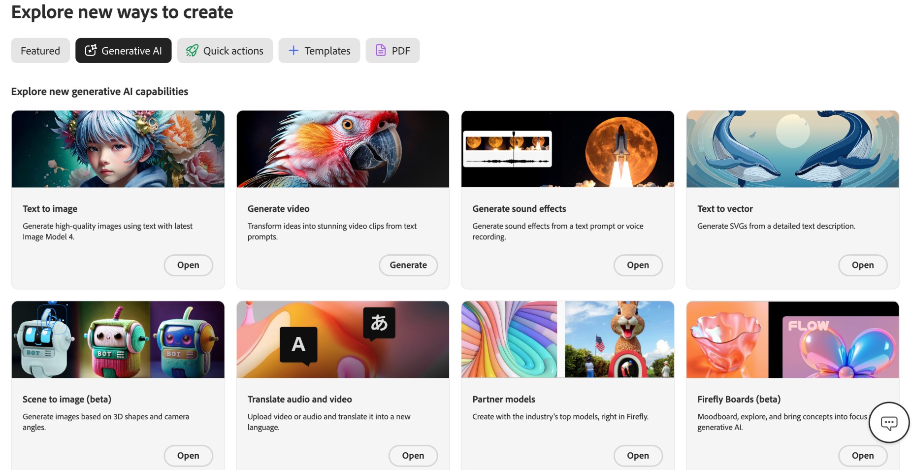Viewport: 912px width, 470px height.
Task: Click the parrot thumbnail on Generate video
Action: coord(343,149)
